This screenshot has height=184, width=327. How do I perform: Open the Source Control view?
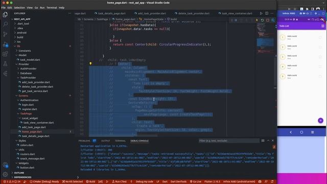pos(5,34)
